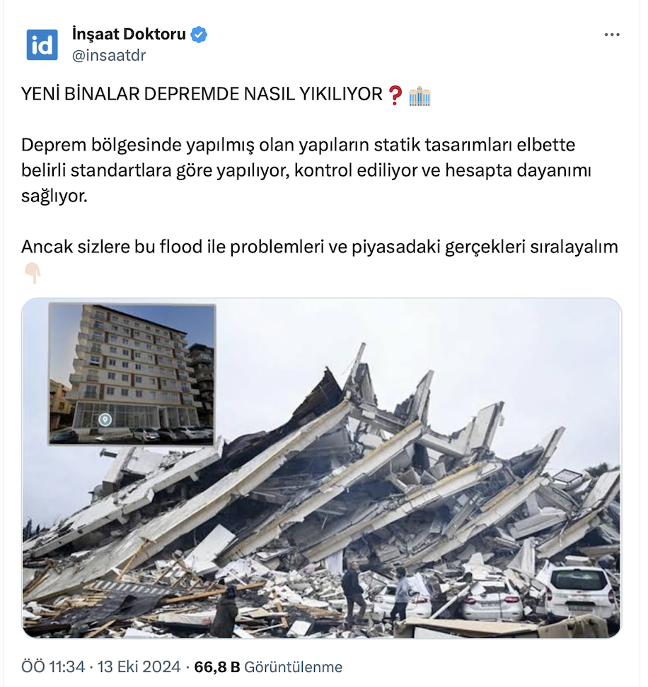Open the @insaatdr handle link
This screenshot has width=648, height=687.
coord(109,55)
